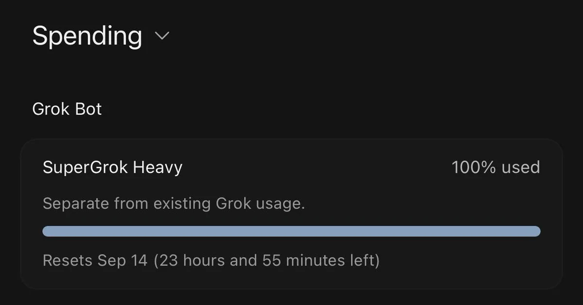Click the middle of the blue usage bar

[291, 231]
